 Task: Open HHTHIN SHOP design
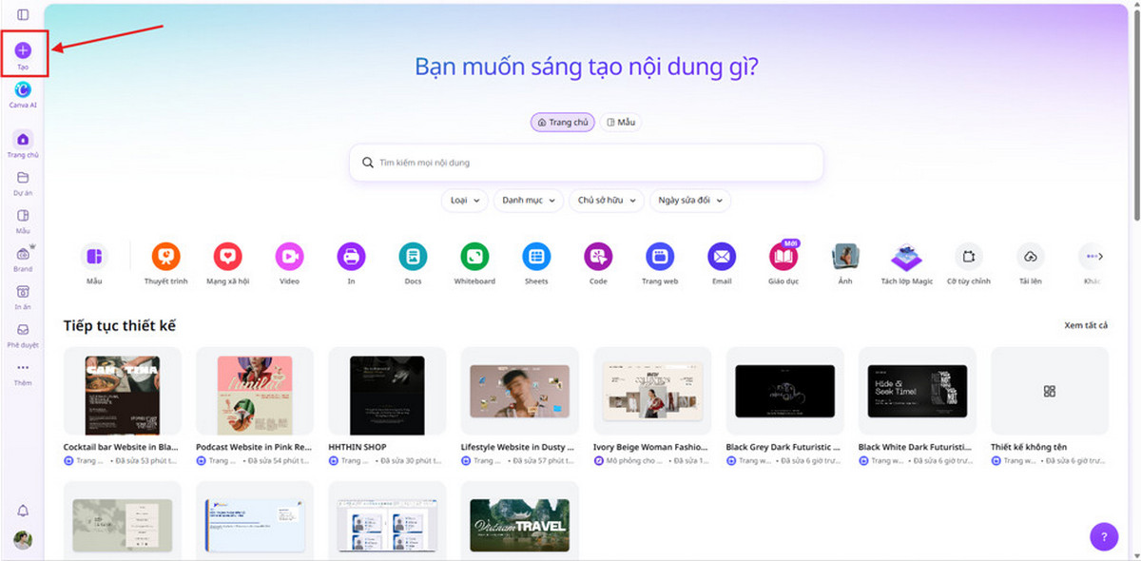click(x=387, y=391)
